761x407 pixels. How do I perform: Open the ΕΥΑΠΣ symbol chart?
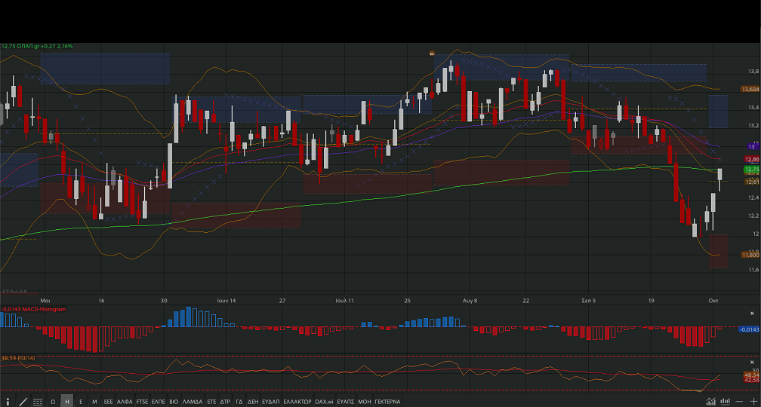tap(346, 402)
